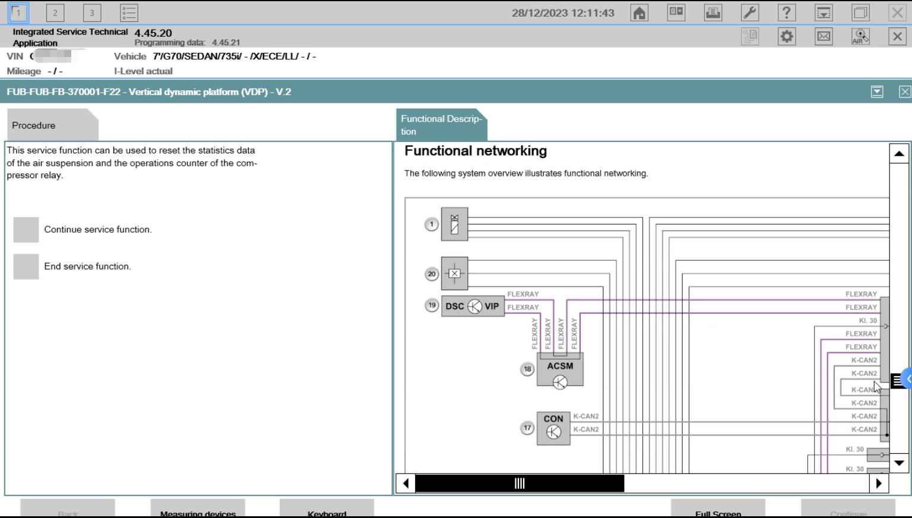Click vehicle text 7'/G70/SEDAN/735i/
The height and width of the screenshot is (518, 912).
(x=198, y=56)
